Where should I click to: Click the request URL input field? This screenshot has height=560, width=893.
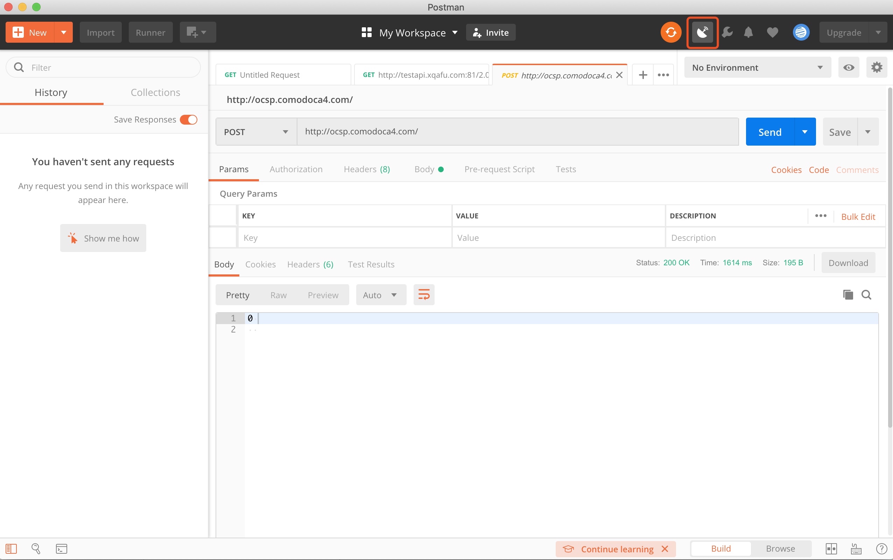[518, 132]
